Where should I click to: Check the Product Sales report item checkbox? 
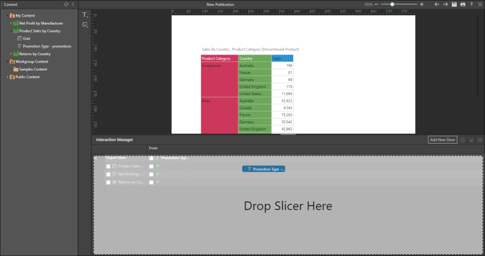[x=109, y=166]
